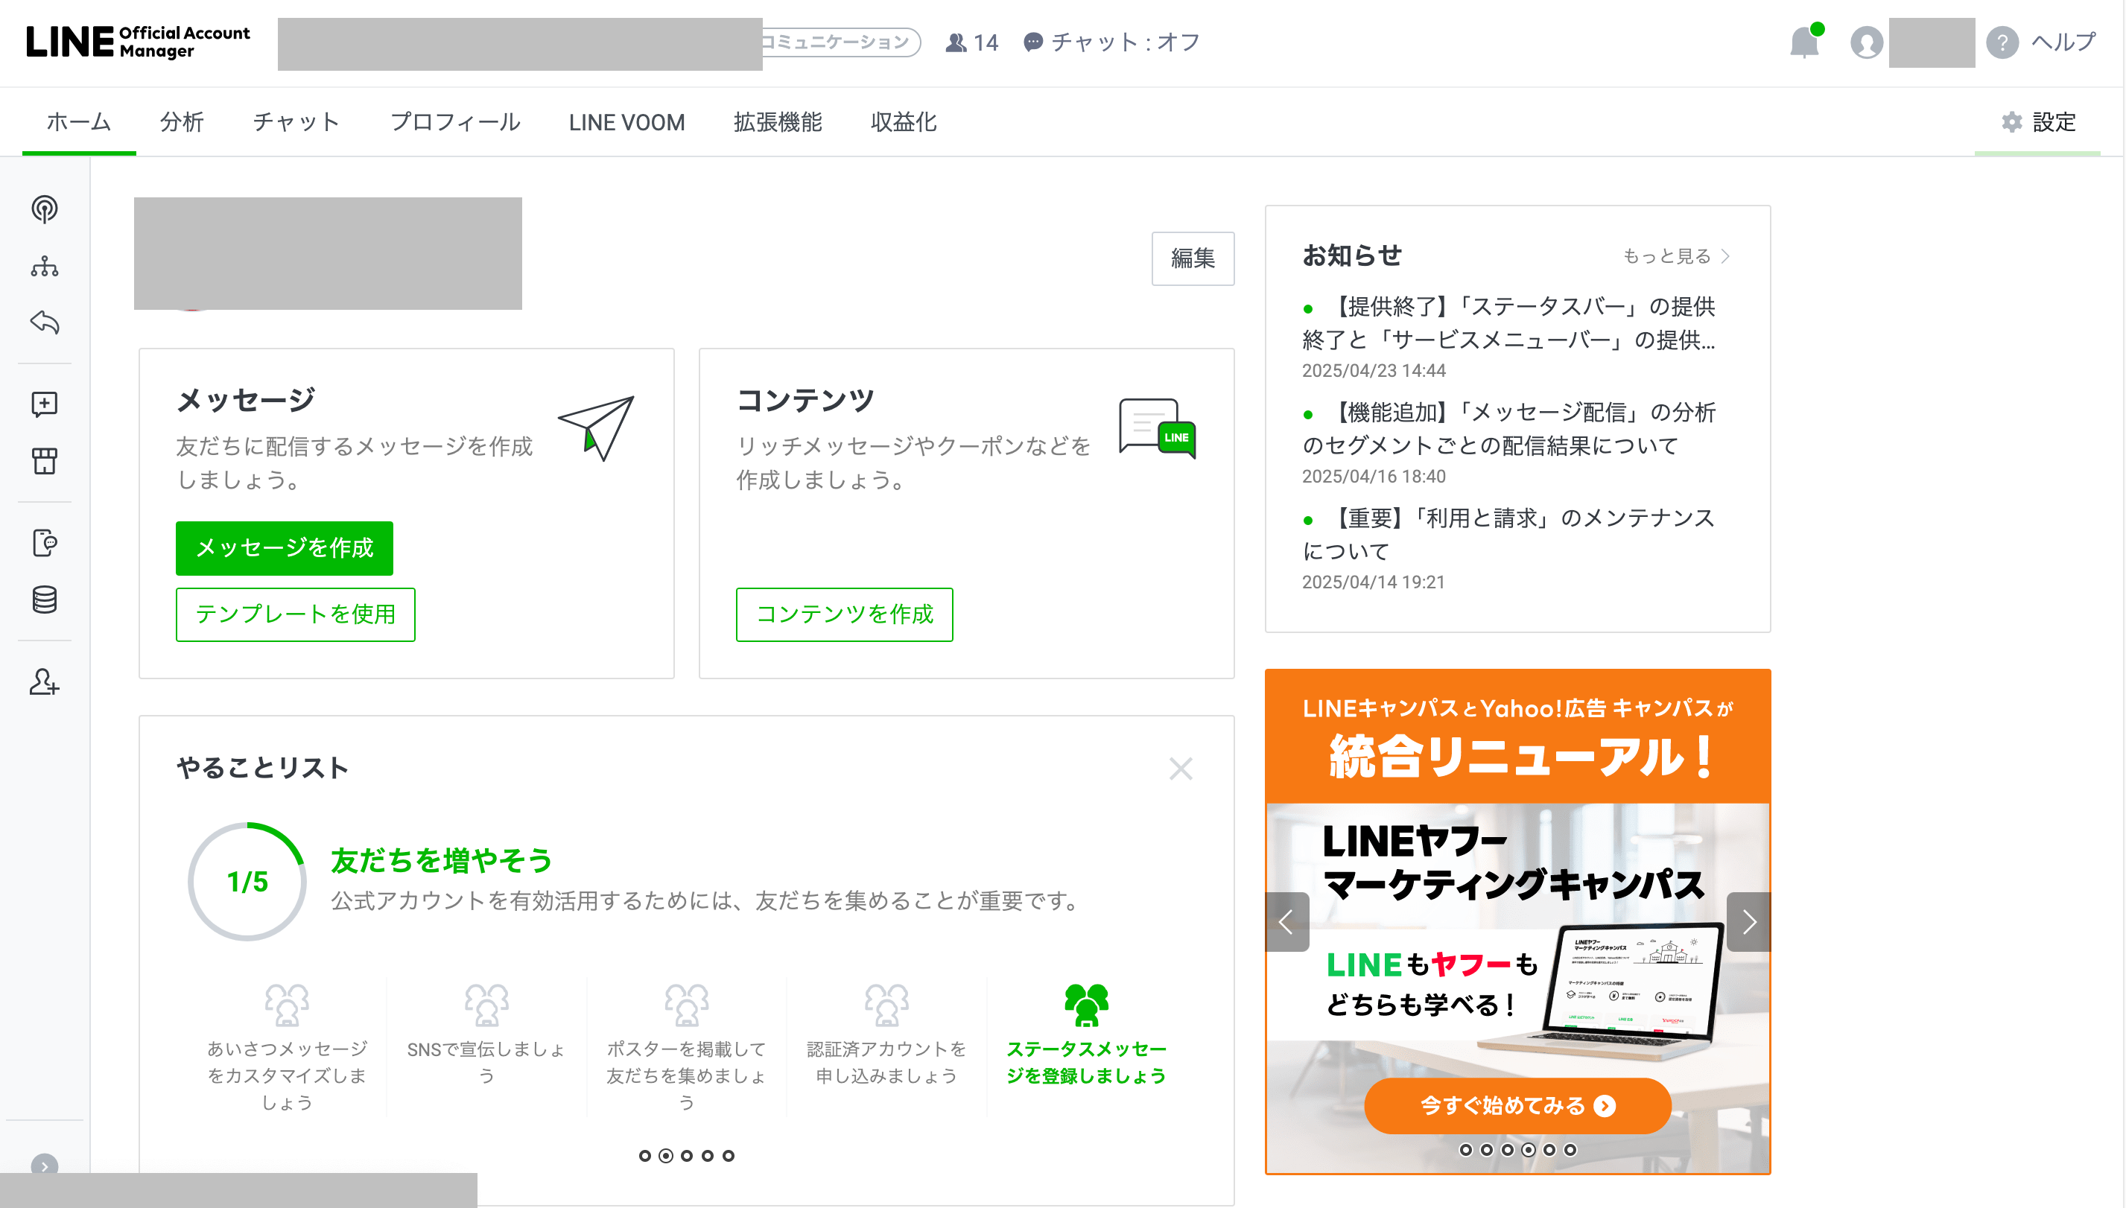Screen dimensions: 2126x1208
Task: View the friends count indicator showing 14
Action: point(971,42)
